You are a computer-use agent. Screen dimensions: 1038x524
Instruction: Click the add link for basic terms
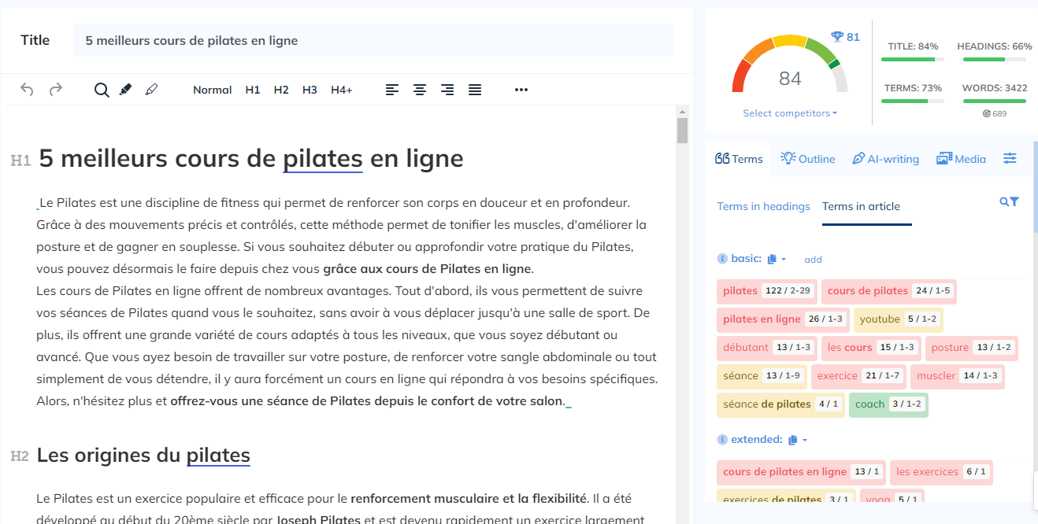click(813, 260)
